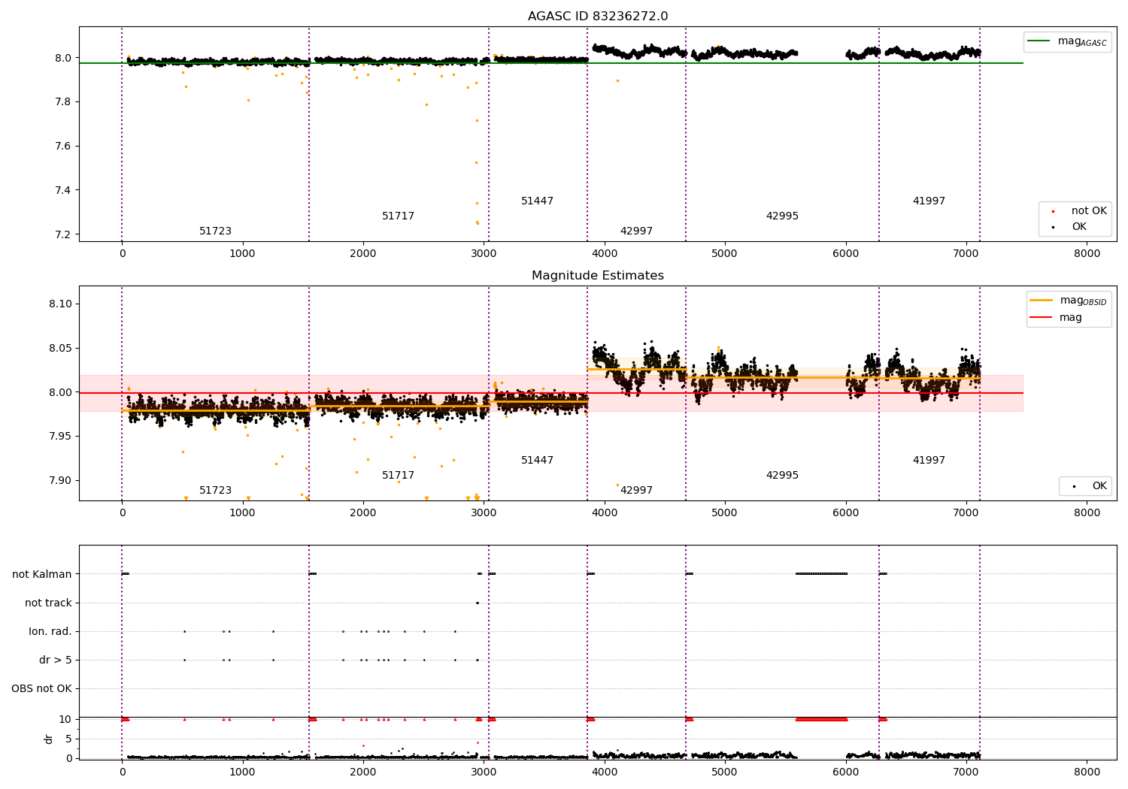
Task: Click y-tick '5' on the bottom dr axis
Action: point(69,739)
